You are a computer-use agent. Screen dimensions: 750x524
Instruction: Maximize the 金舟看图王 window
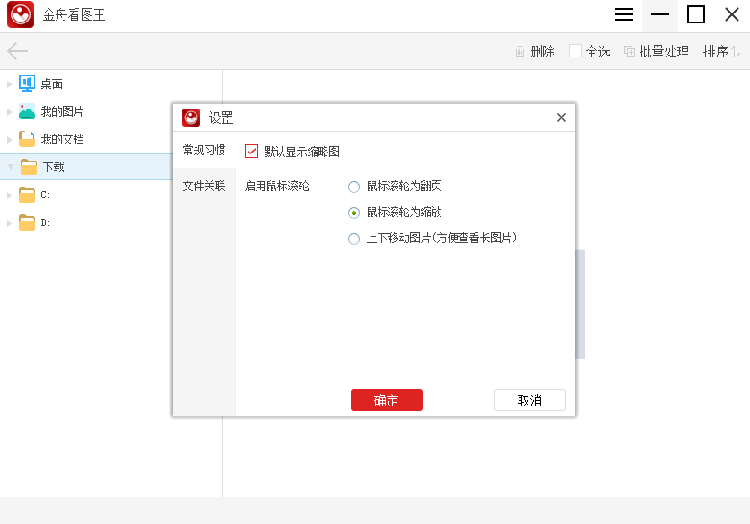tap(696, 14)
